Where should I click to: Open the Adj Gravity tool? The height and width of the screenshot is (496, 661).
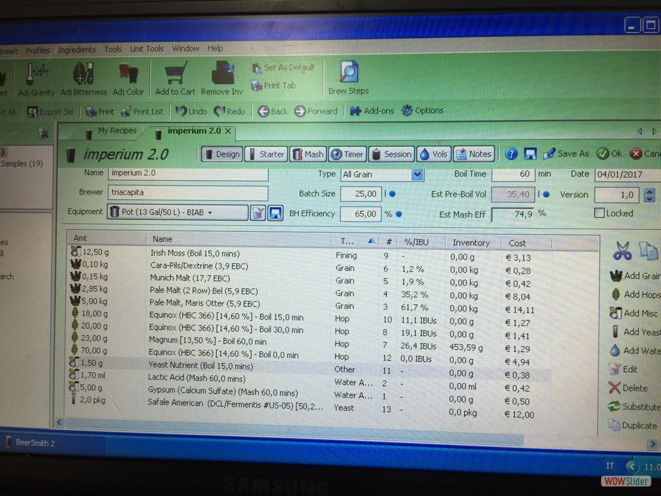coord(37,79)
